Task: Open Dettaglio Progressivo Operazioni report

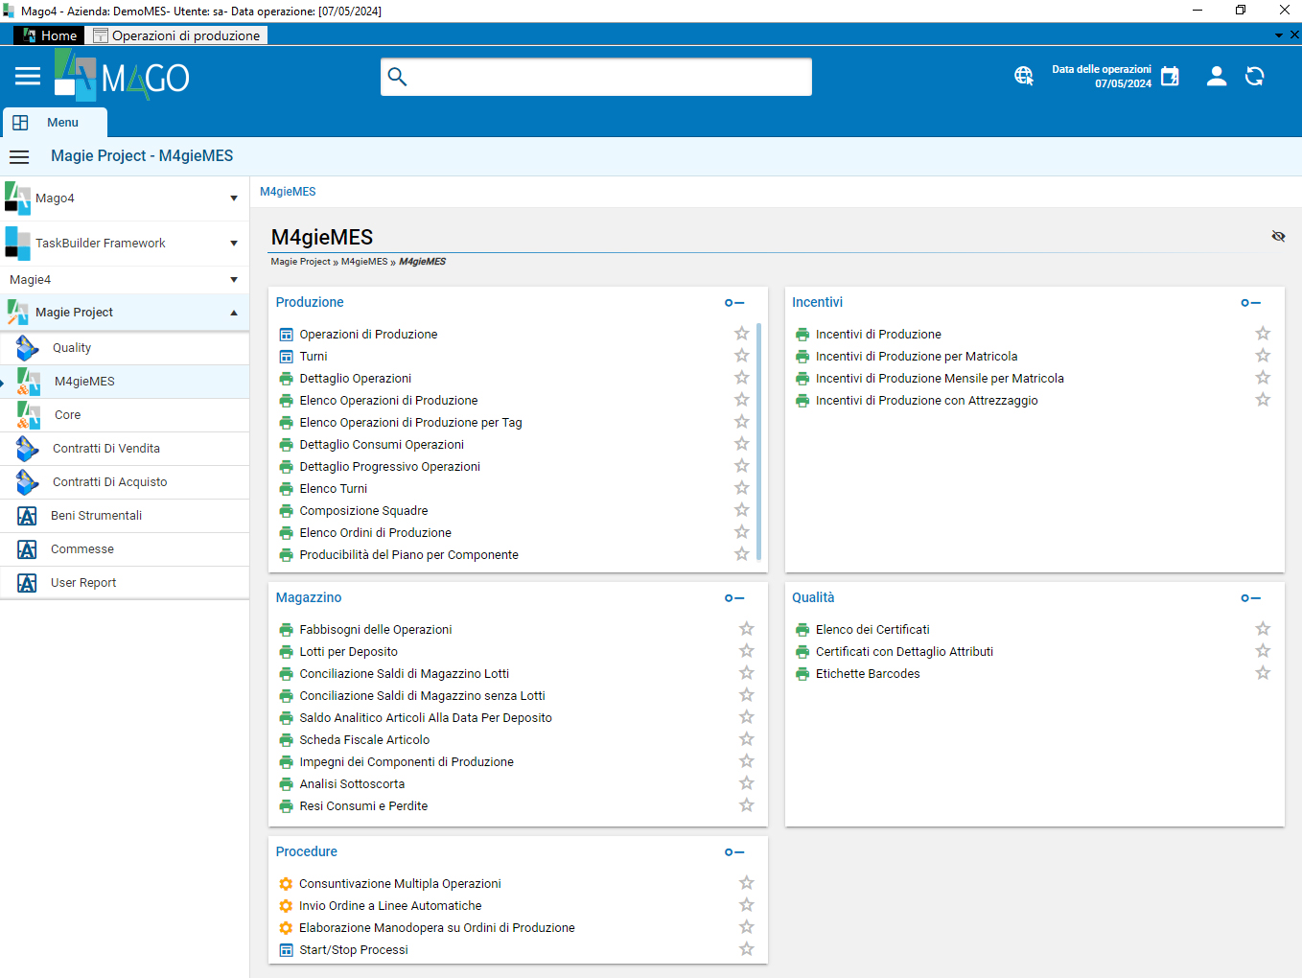Action: (x=389, y=467)
